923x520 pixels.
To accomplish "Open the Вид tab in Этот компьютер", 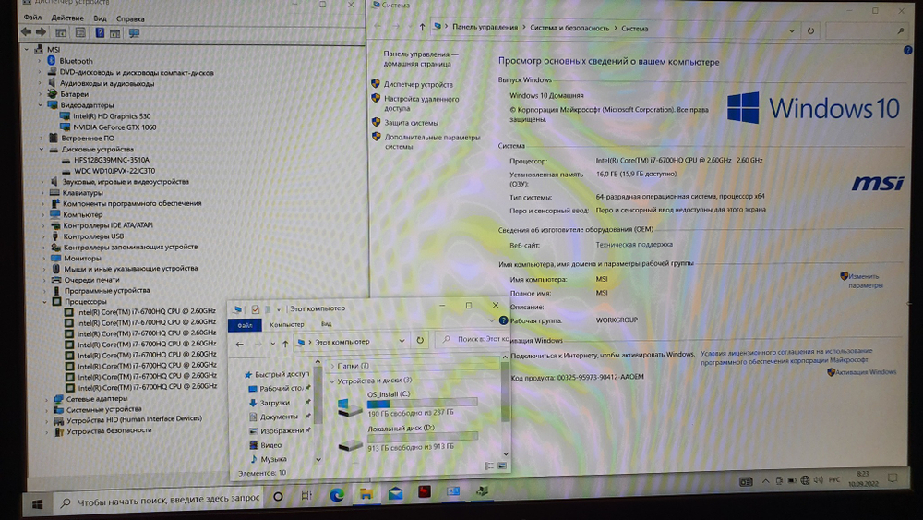I will coord(326,324).
